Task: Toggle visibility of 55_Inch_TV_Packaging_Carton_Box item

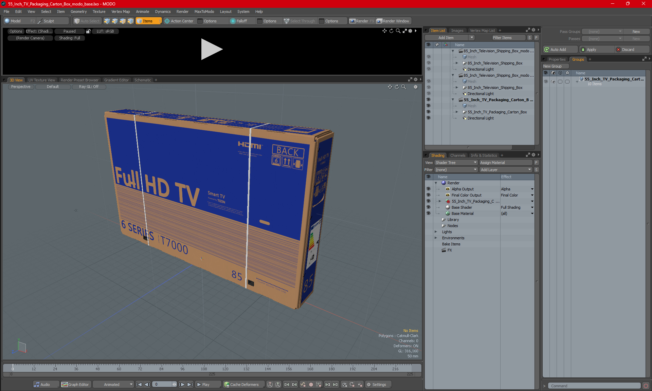Action: point(428,112)
